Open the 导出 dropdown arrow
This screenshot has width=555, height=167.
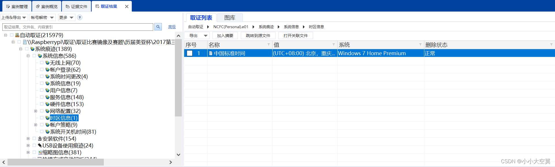click(206, 36)
